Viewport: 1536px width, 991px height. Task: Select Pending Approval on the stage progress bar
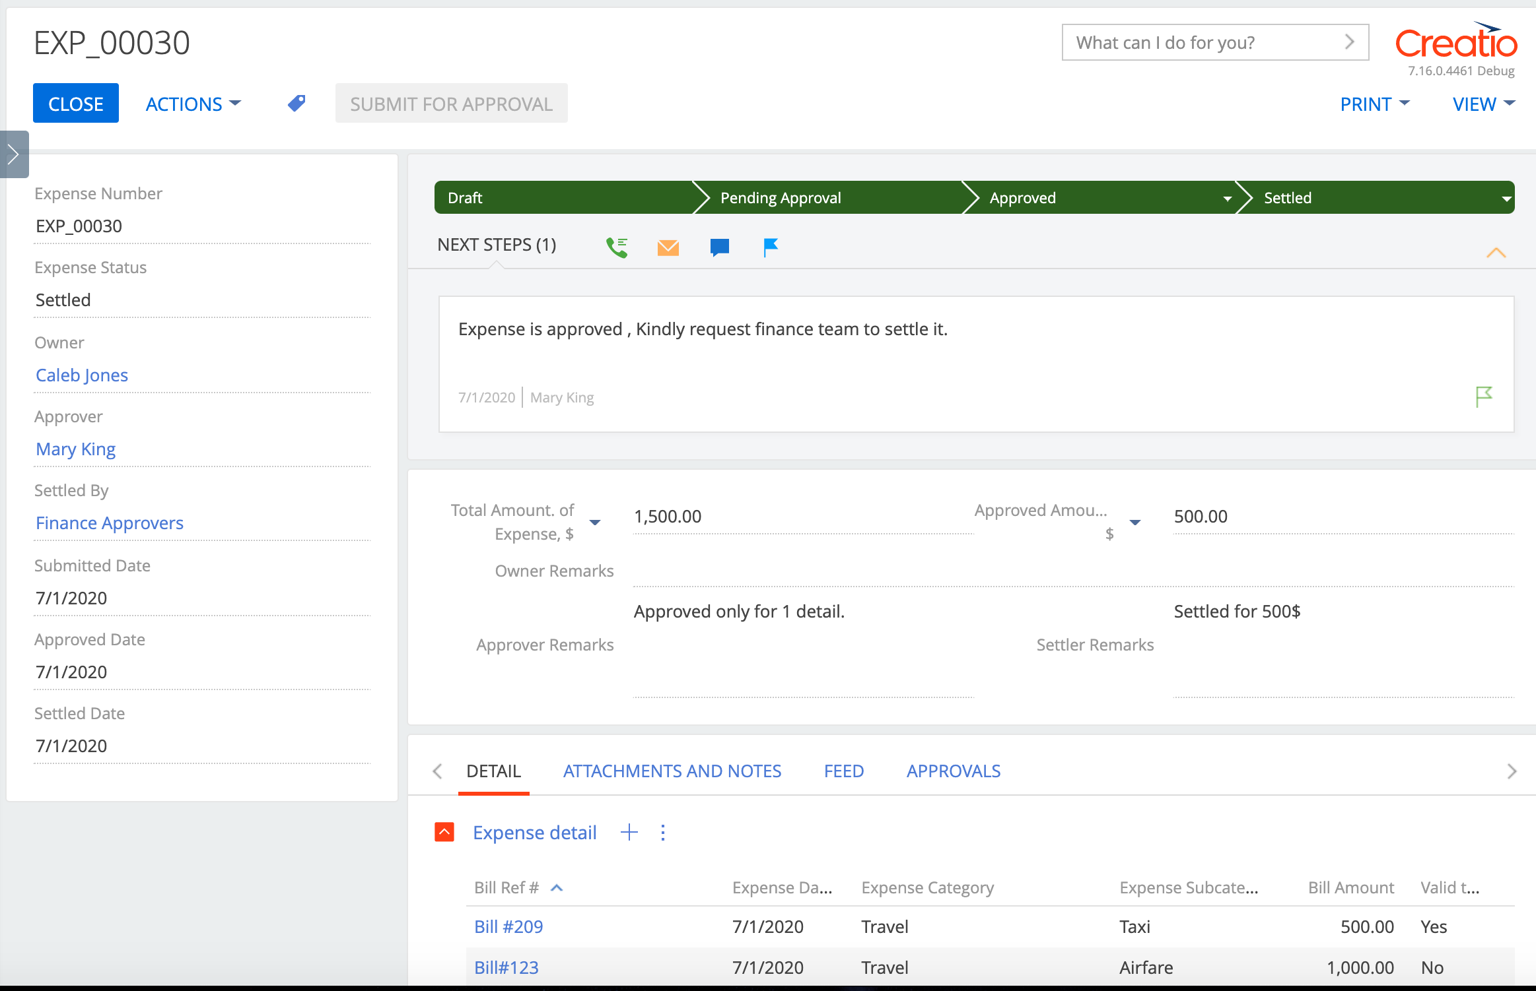[781, 197]
